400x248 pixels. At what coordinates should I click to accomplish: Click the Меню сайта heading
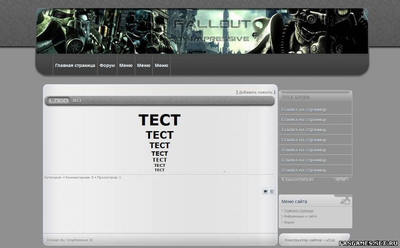294,201
